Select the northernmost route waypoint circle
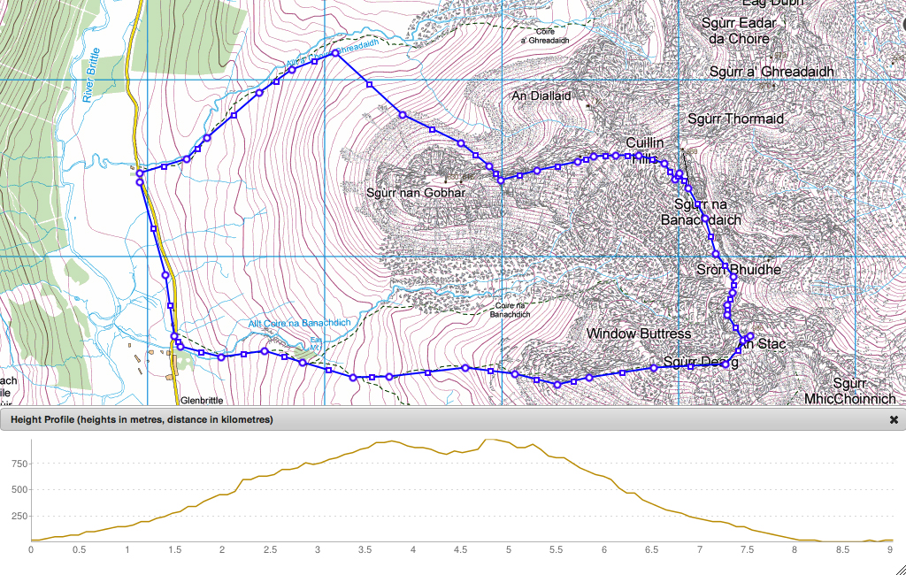Screen dimensions: 906x575 [x=335, y=54]
